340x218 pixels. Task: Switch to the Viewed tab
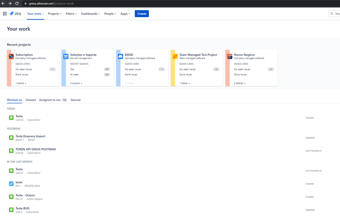tap(31, 100)
